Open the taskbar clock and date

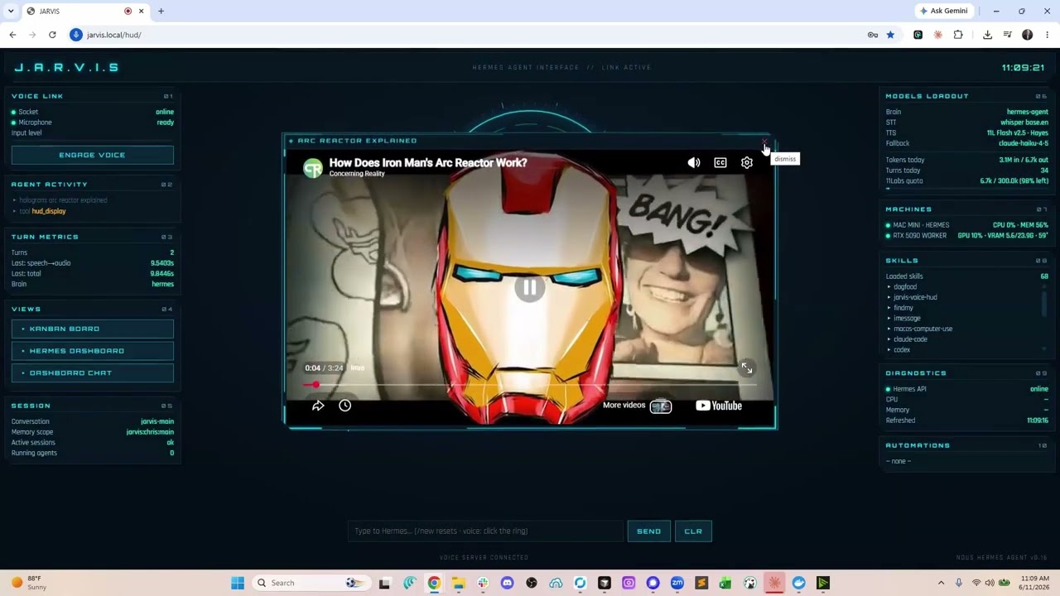tap(1034, 583)
